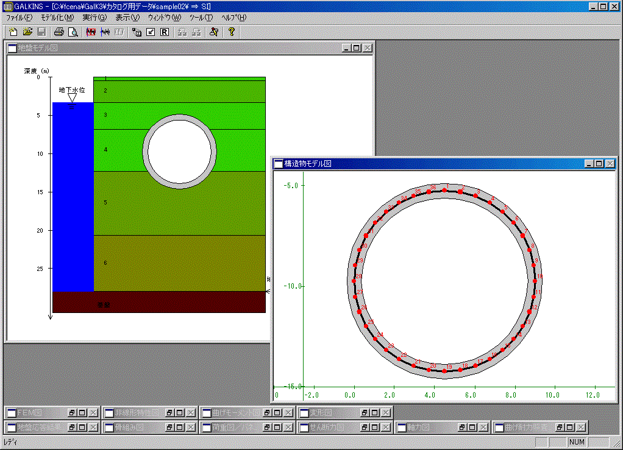Restore the minimized 変形図 window
This screenshot has width=623, height=450.
pyautogui.click(x=363, y=412)
